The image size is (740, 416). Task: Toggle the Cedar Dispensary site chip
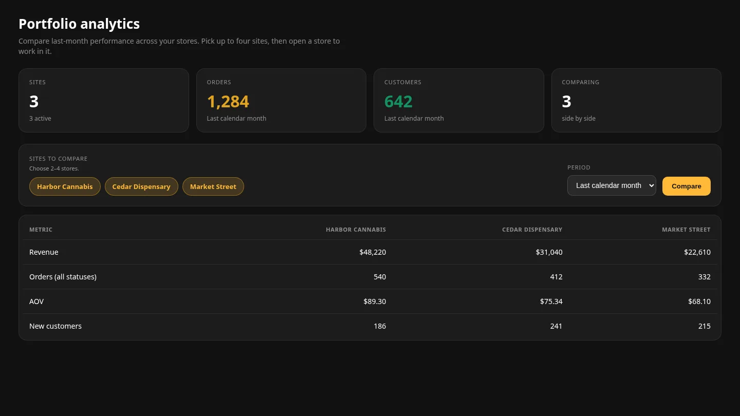(x=141, y=186)
